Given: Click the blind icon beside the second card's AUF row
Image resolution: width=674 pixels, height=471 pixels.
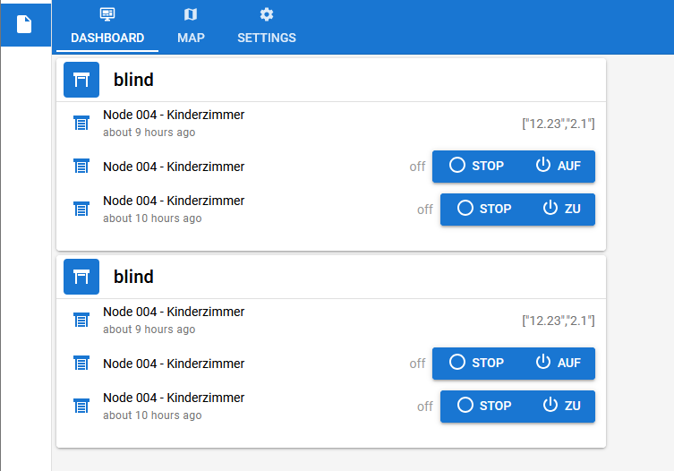Looking at the screenshot, I should click(81, 364).
